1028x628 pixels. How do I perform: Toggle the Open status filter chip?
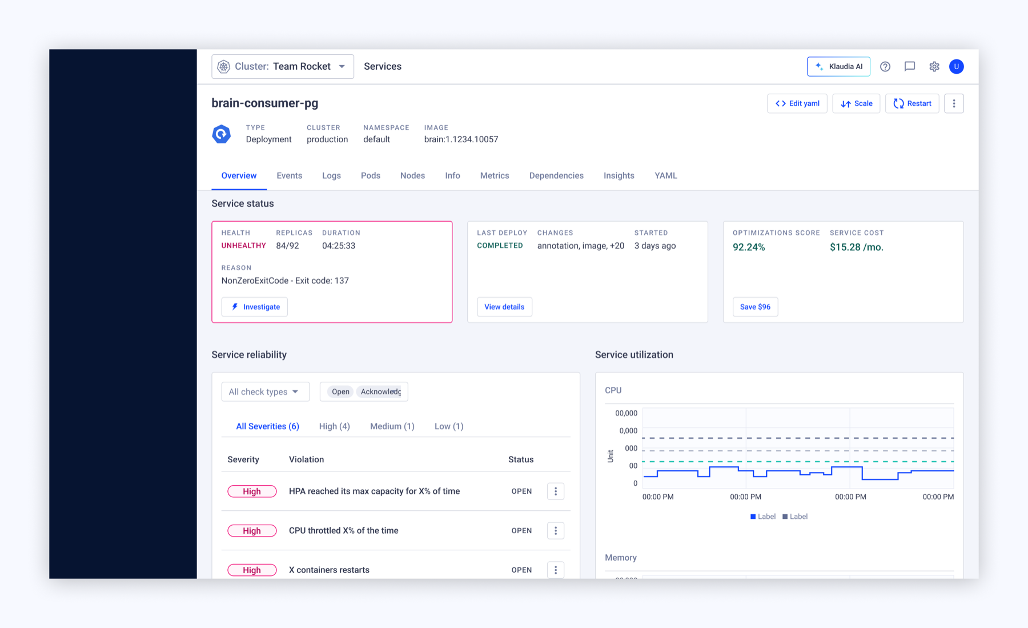click(x=340, y=391)
